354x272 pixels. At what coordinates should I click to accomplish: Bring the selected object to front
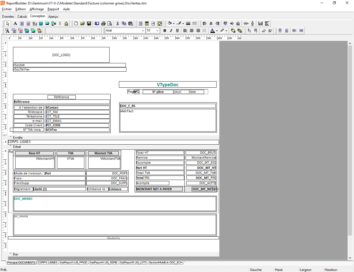click(233, 31)
